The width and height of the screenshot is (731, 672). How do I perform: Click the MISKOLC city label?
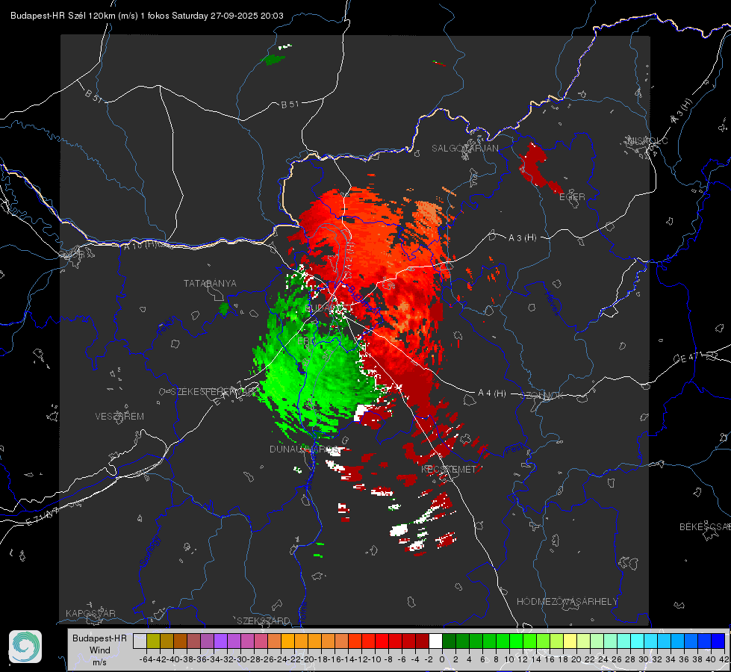[x=647, y=140]
